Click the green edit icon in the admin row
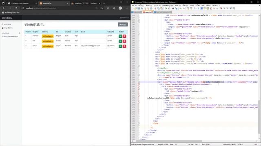Screen dimensions: 261x146 coord(120,46)
